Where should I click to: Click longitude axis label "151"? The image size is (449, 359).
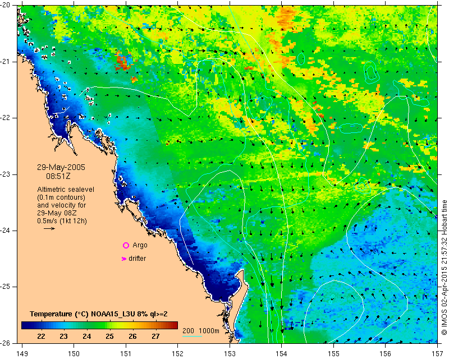point(126,354)
